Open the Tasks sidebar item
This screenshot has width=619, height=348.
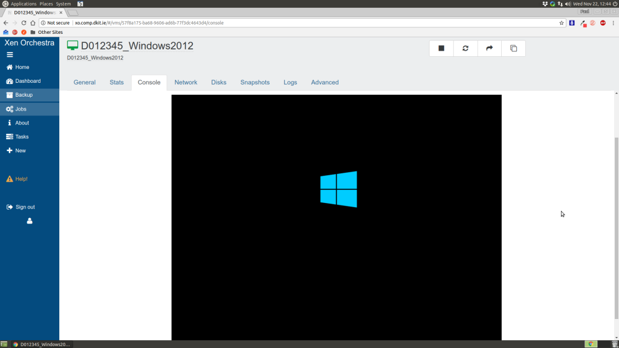[x=30, y=137]
